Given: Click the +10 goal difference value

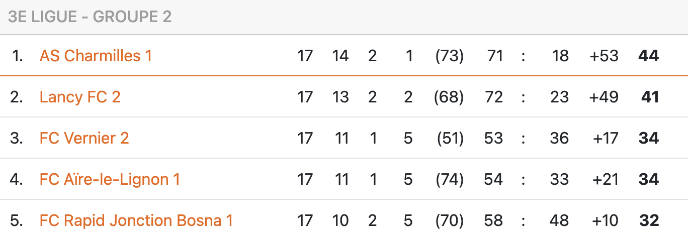Looking at the screenshot, I should coord(605,220).
